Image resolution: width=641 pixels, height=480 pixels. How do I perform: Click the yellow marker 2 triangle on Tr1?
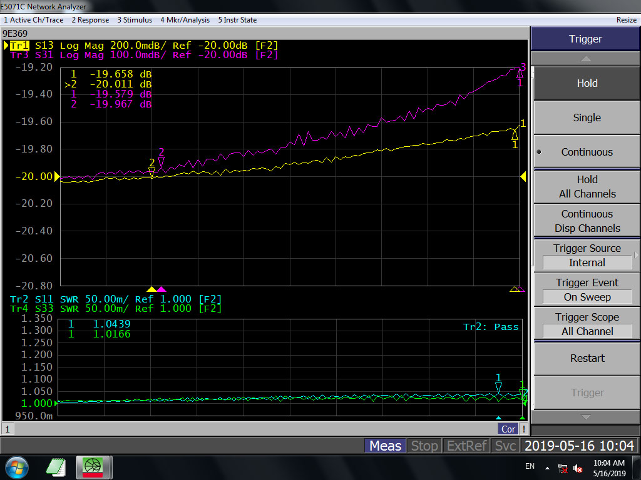click(151, 172)
